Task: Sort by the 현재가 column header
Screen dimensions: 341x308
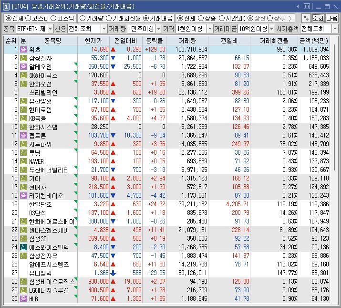Action: [x=93, y=41]
